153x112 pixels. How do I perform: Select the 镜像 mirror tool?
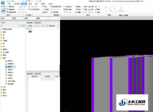(x=78, y=12)
